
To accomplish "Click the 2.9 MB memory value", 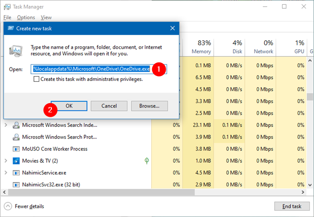I will (203, 185).
